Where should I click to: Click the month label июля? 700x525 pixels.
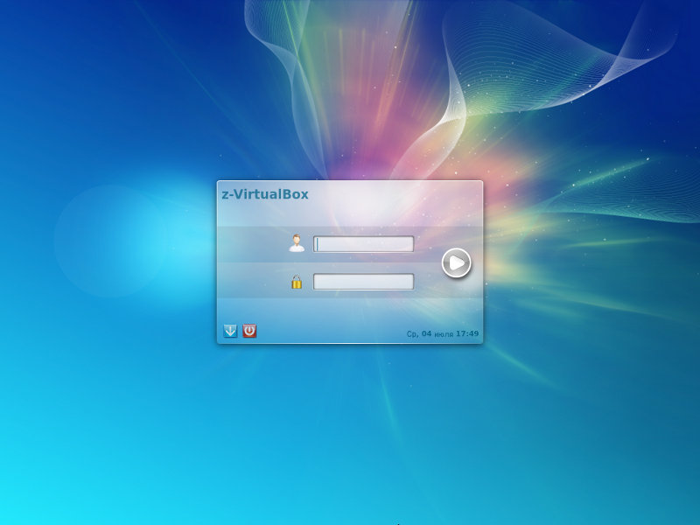444,333
